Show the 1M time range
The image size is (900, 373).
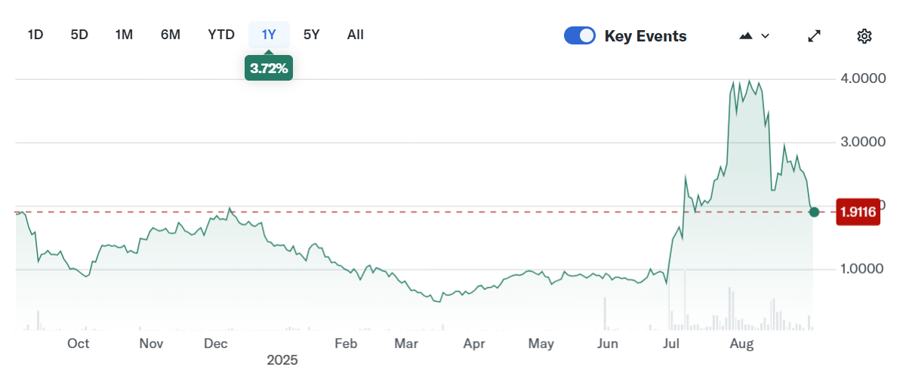[124, 35]
